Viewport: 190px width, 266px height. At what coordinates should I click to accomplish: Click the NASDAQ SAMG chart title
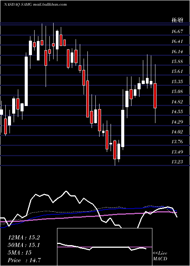click(35, 5)
